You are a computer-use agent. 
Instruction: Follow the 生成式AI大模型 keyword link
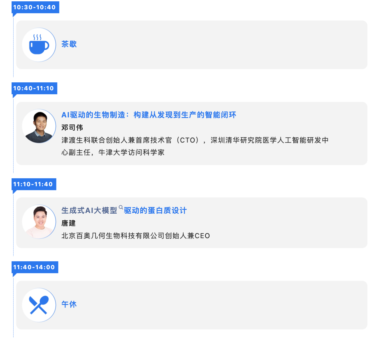point(89,211)
